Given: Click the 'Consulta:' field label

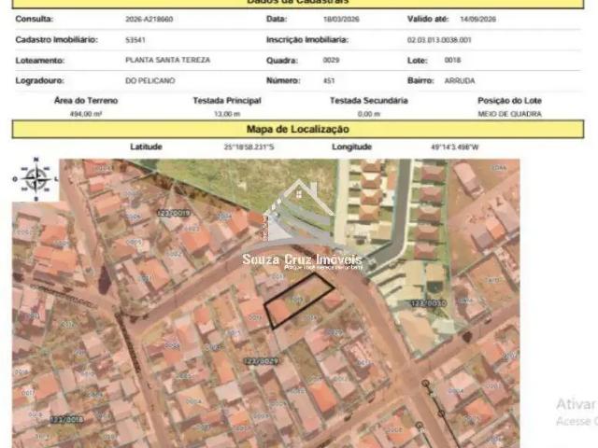Looking at the screenshot, I should (35, 19).
